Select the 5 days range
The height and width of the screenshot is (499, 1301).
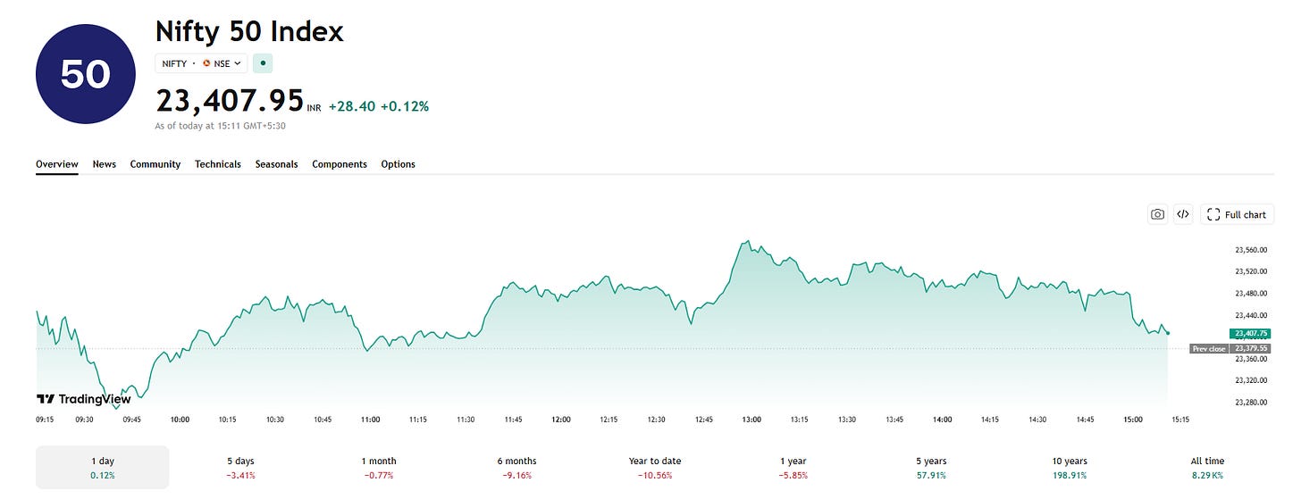point(241,468)
